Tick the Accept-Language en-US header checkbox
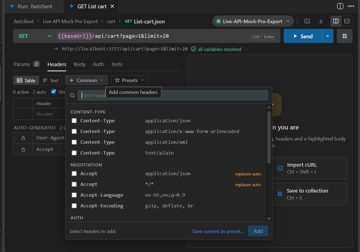 [74, 195]
